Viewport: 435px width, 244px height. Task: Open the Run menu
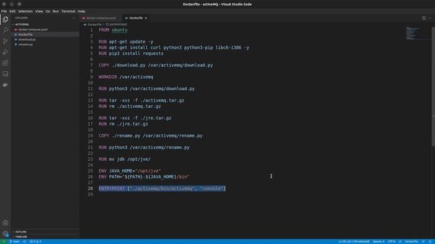[56, 12]
